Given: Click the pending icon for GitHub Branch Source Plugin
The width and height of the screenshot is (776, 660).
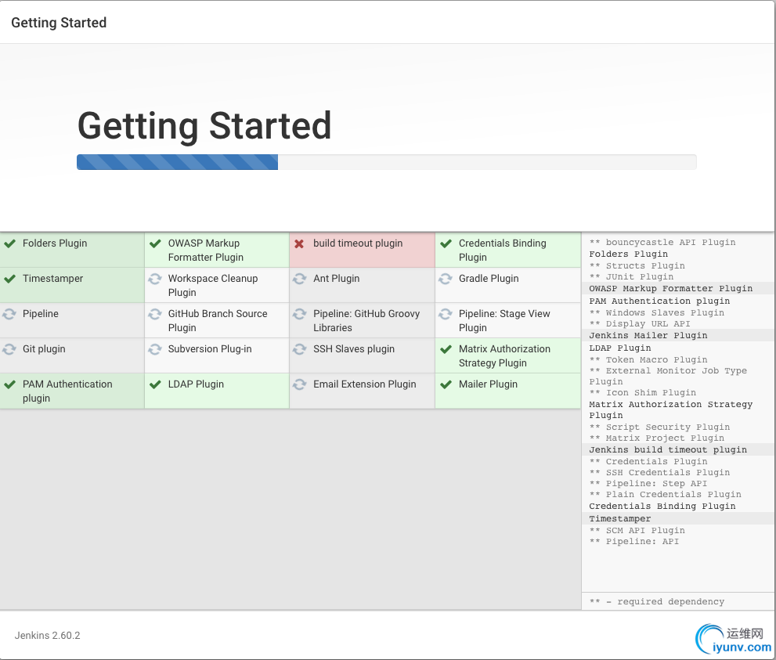Looking at the screenshot, I should (x=155, y=314).
